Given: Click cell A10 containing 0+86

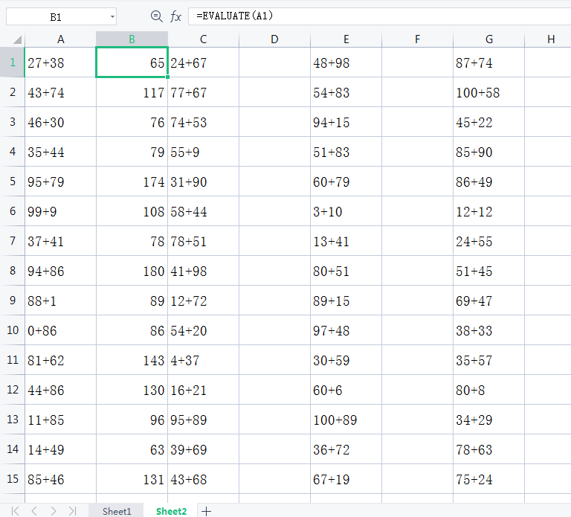Looking at the screenshot, I should 60,330.
